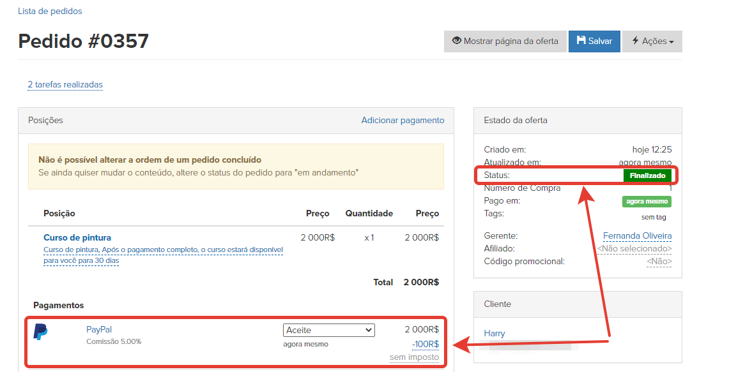Click the lightning bolt icon on Ações

[x=635, y=41]
